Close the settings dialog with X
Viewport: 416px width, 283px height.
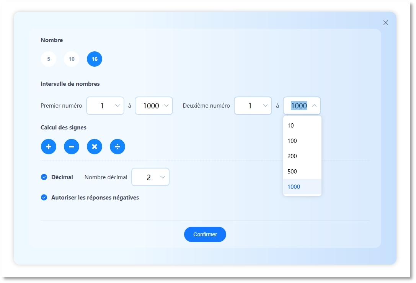pyautogui.click(x=386, y=23)
